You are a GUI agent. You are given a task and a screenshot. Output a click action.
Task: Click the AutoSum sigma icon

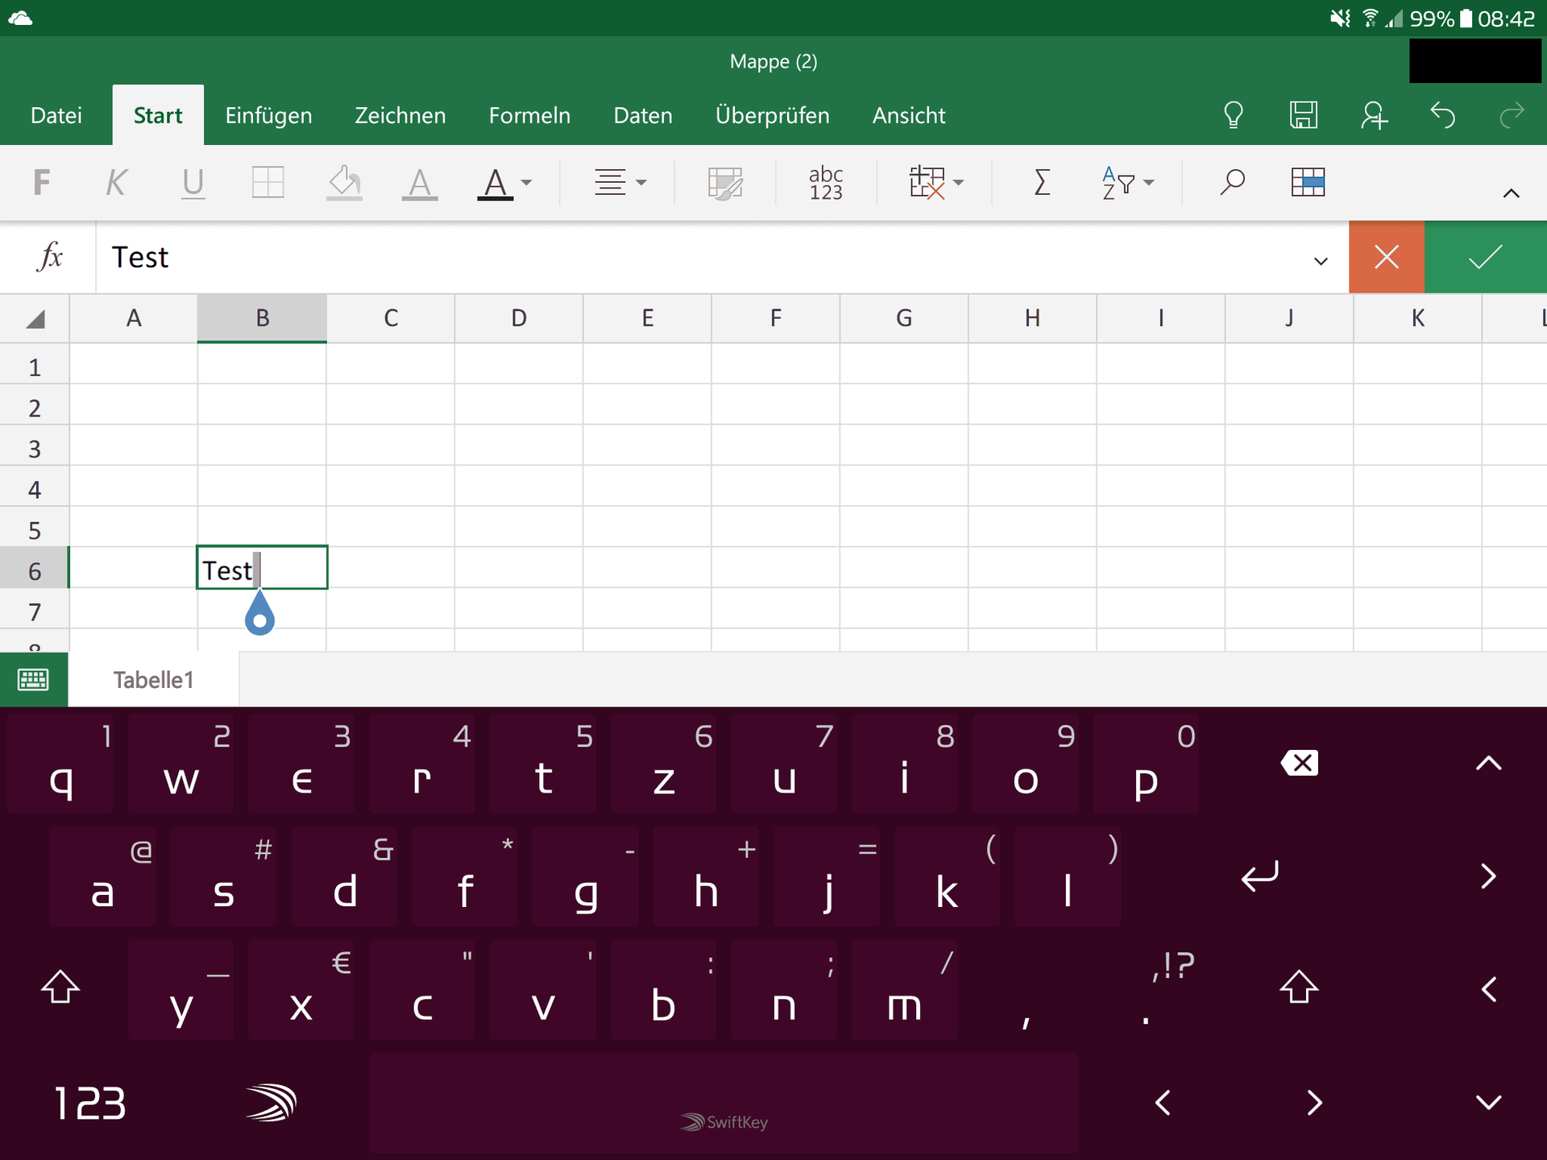click(1042, 183)
